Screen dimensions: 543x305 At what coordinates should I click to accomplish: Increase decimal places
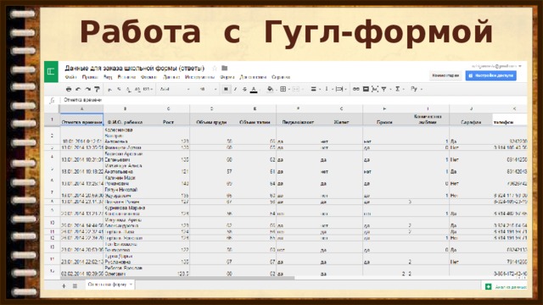(x=137, y=89)
